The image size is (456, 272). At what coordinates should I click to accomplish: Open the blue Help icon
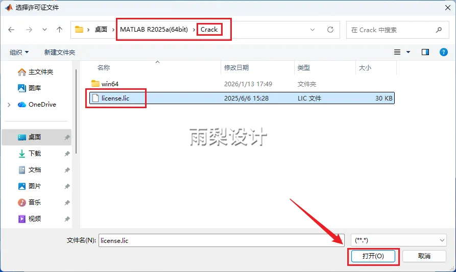(x=444, y=52)
